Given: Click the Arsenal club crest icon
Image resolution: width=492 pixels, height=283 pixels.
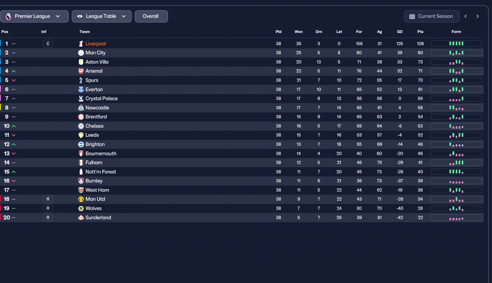Looking at the screenshot, I should [x=81, y=71].
